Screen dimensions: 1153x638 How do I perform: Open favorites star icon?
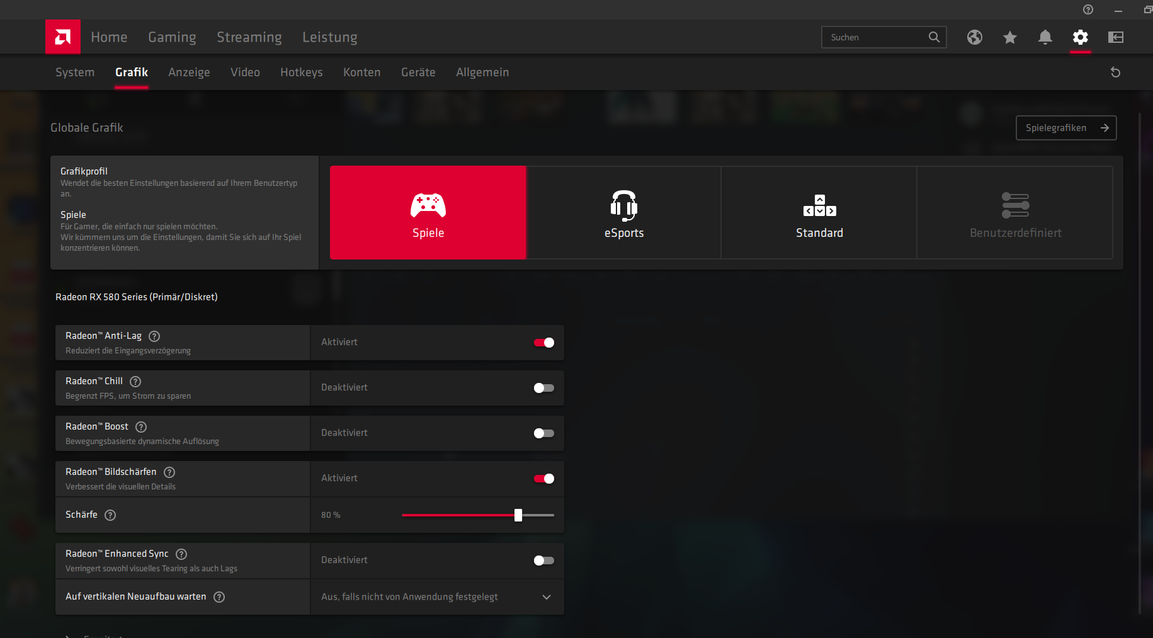coord(1010,37)
